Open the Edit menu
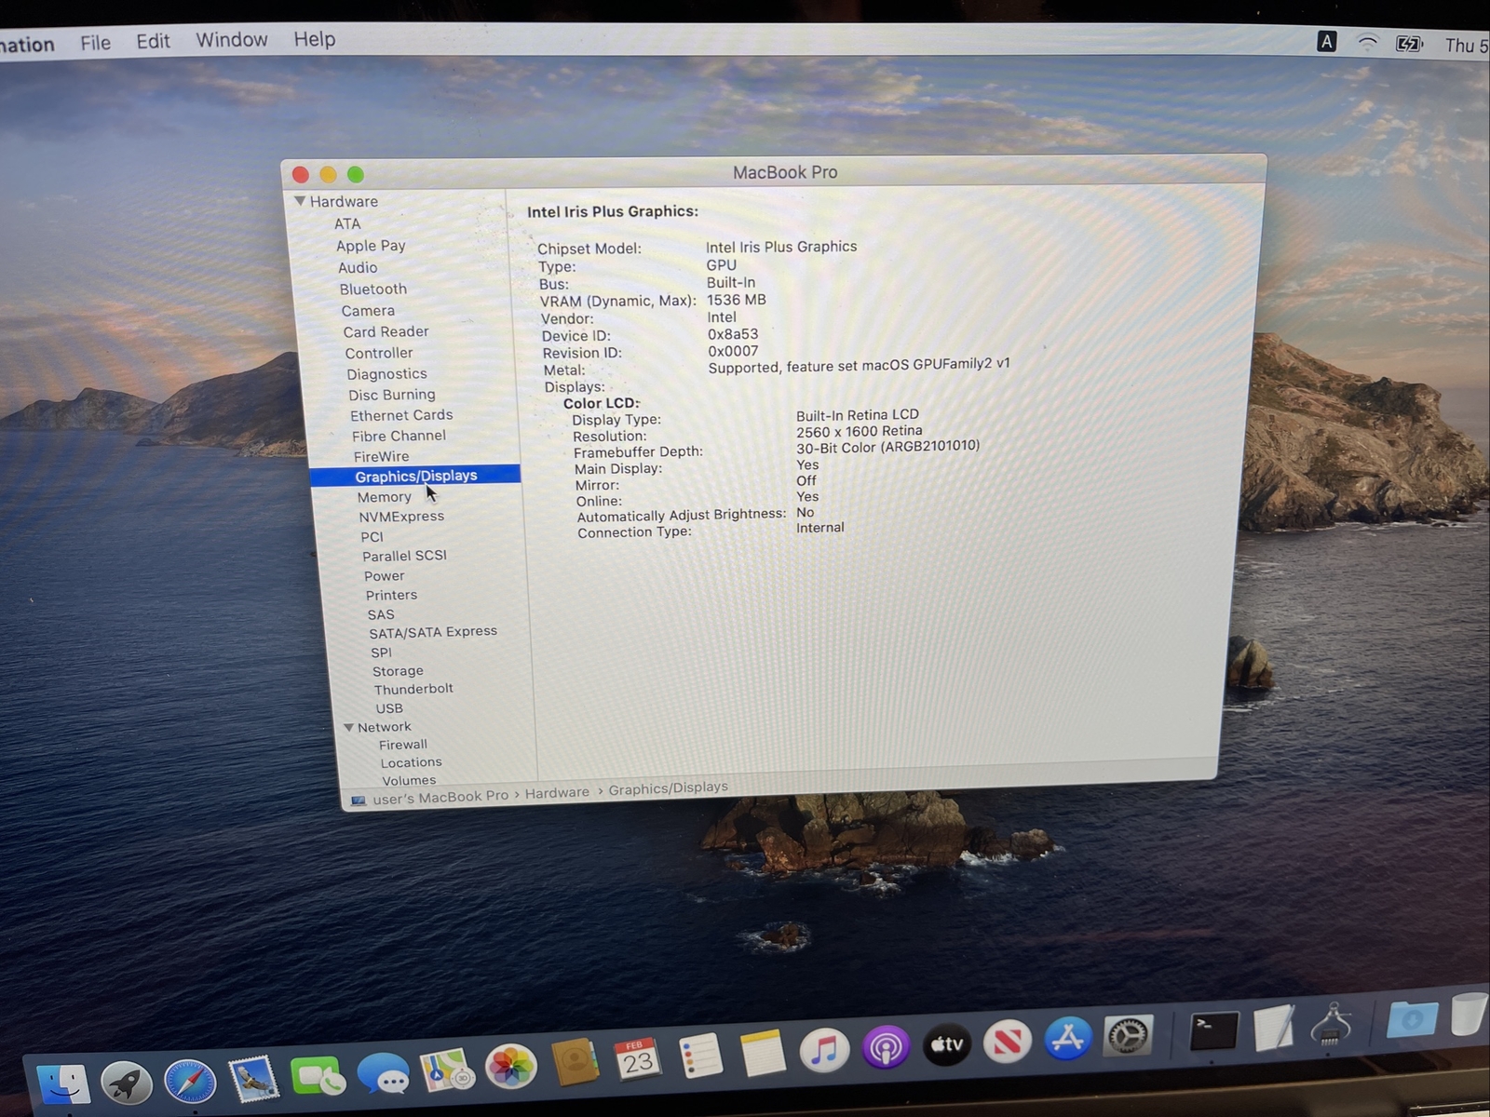 point(153,42)
